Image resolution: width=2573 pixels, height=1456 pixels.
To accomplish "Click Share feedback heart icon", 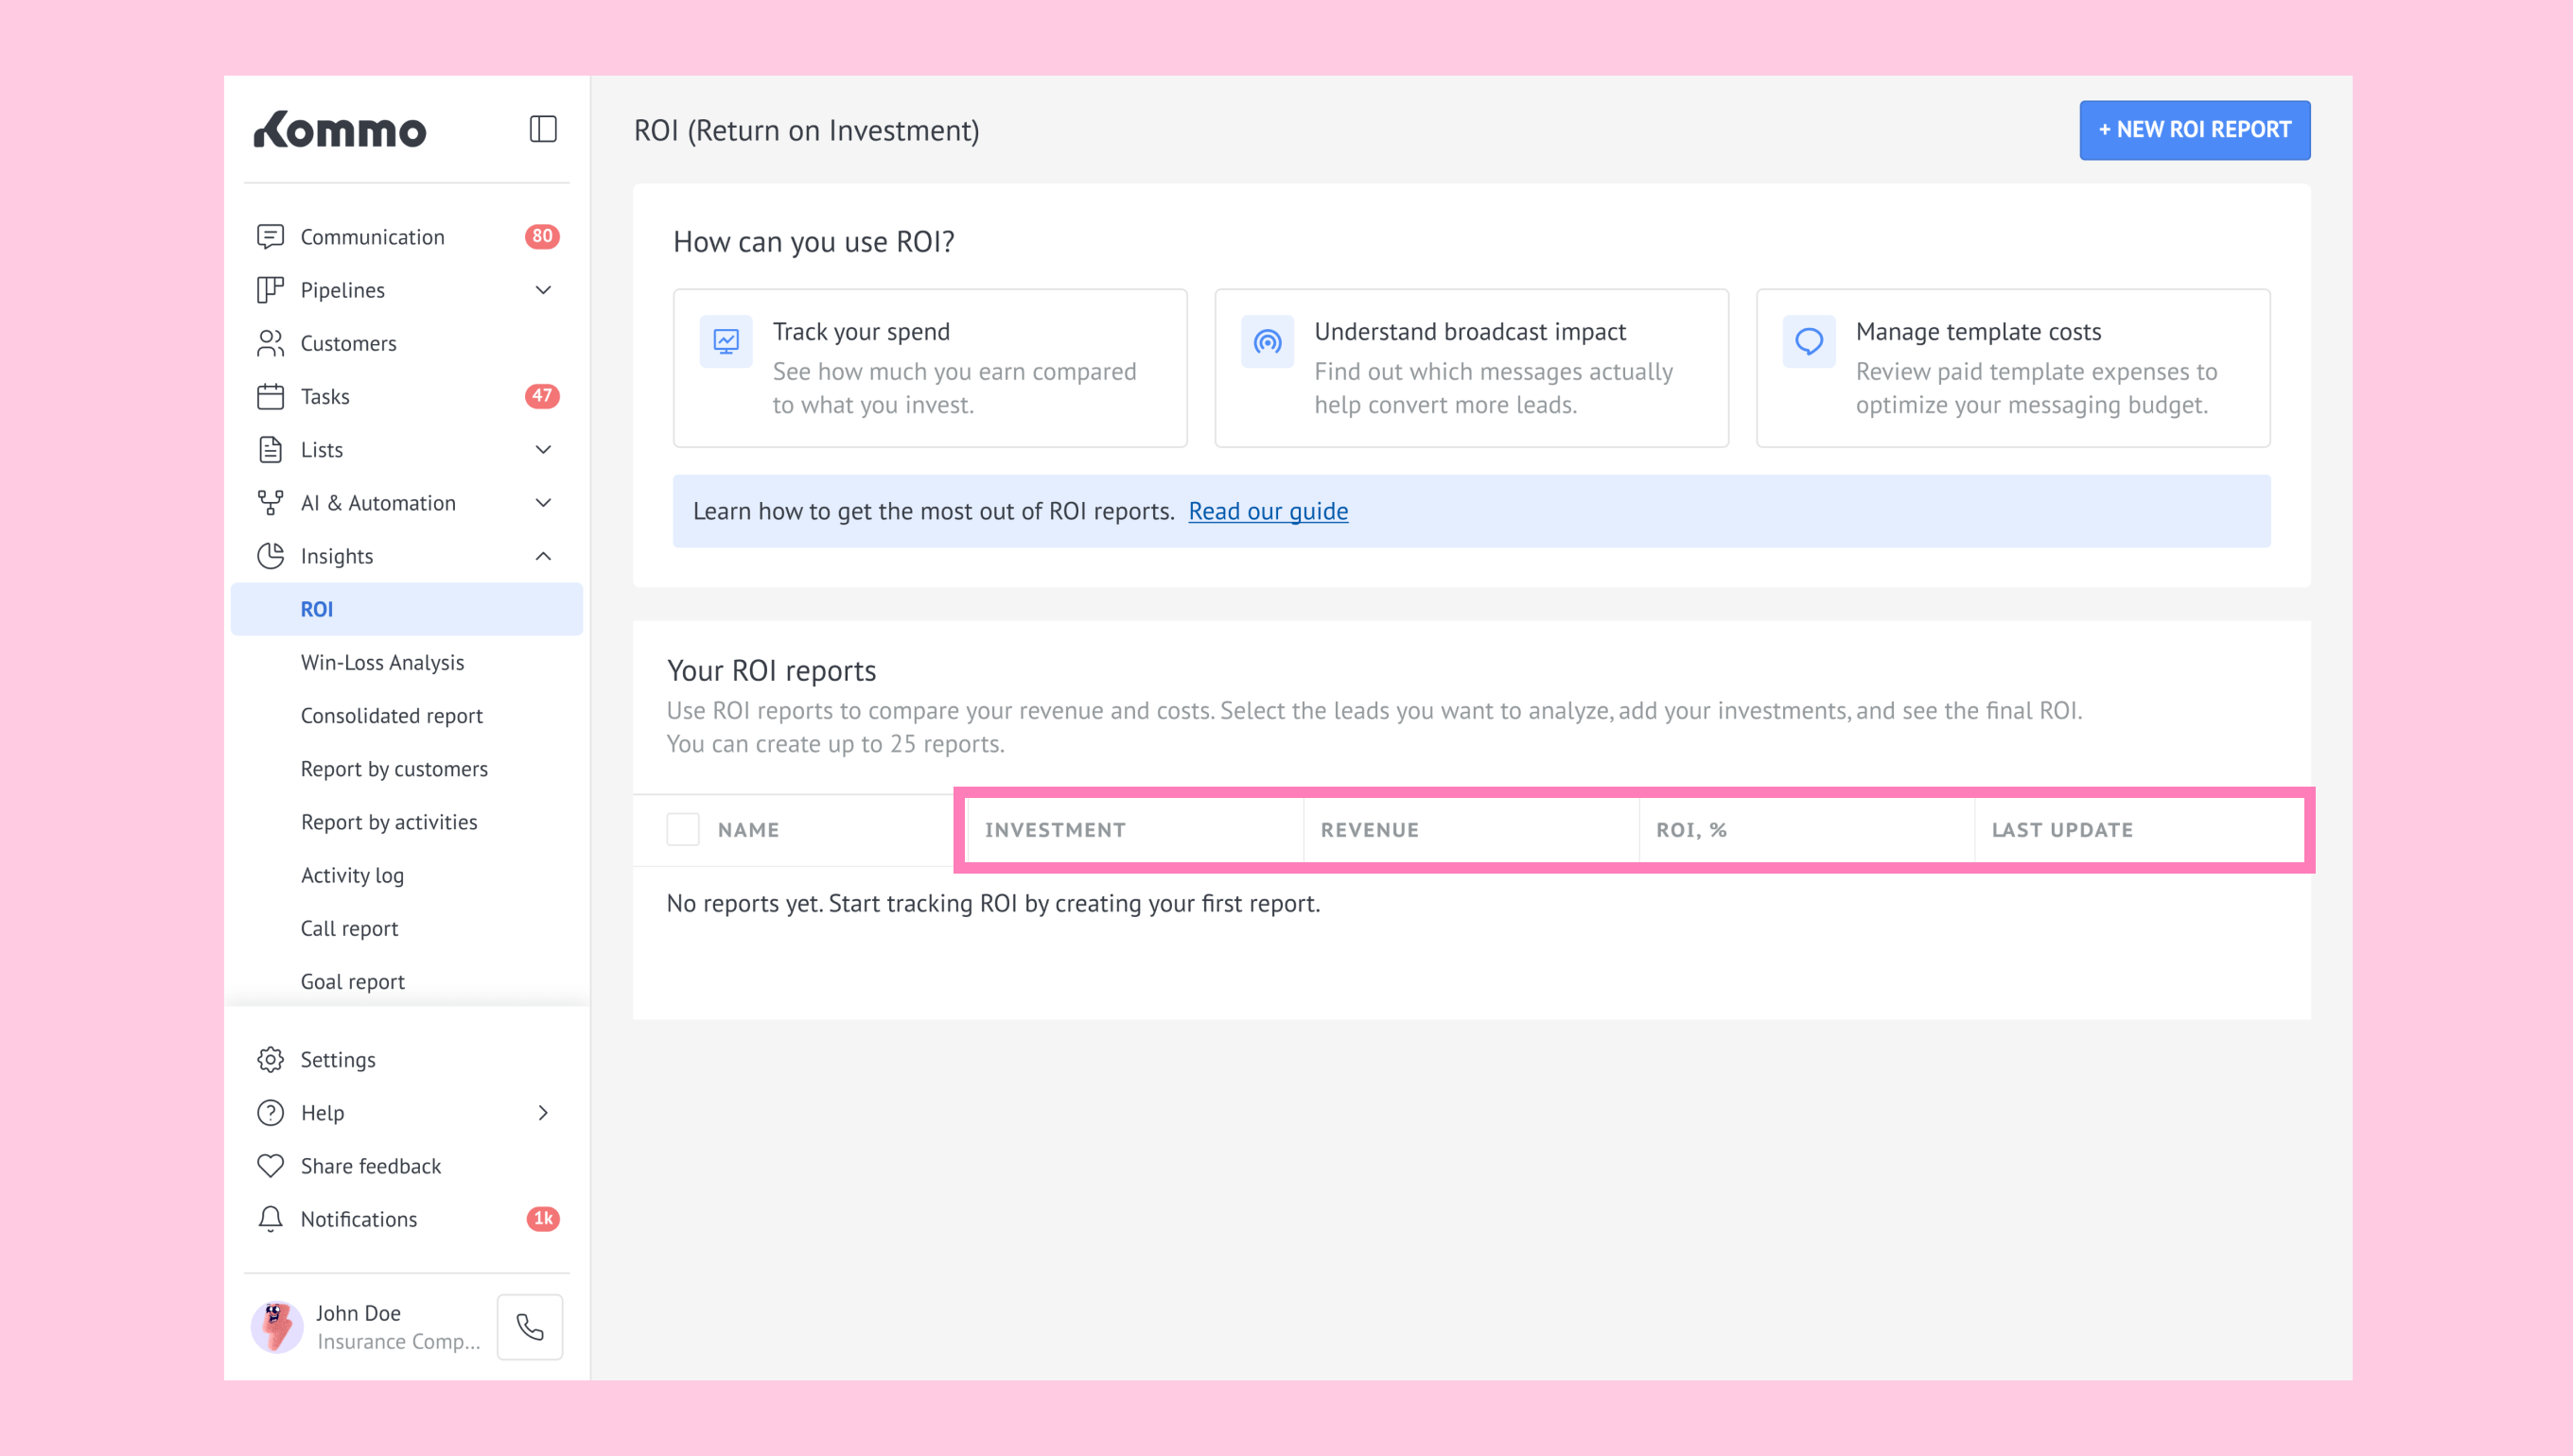I will pyautogui.click(x=271, y=1165).
